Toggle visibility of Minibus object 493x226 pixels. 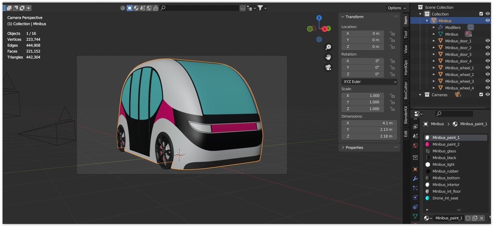point(488,21)
